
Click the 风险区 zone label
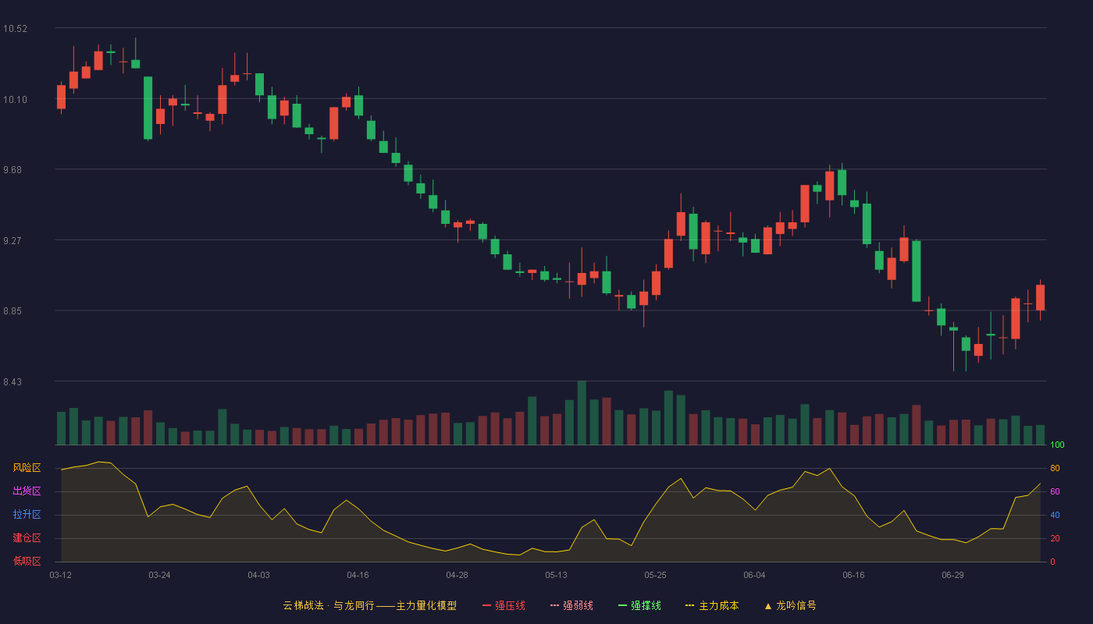point(27,468)
